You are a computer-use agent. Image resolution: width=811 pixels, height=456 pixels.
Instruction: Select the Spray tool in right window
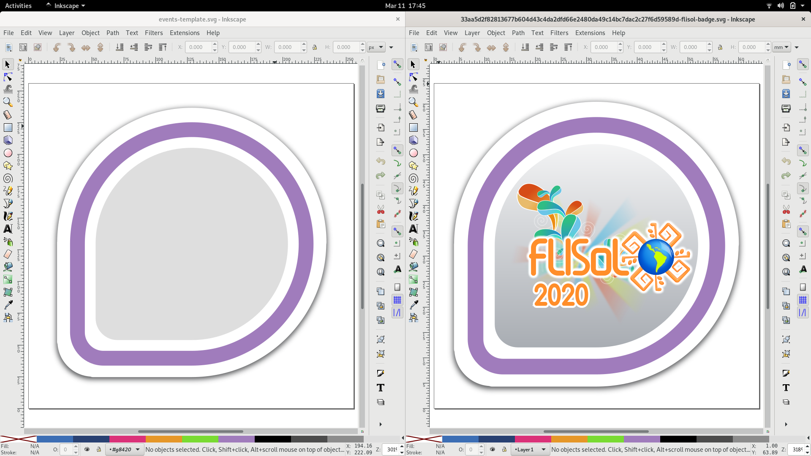(413, 242)
